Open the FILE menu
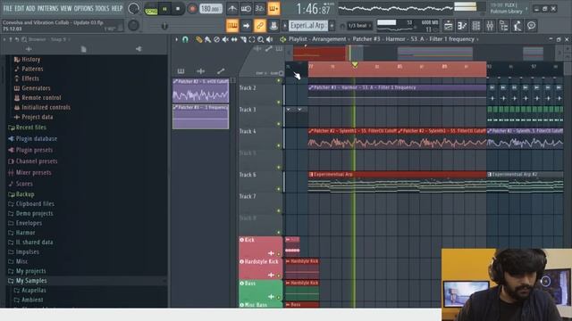This screenshot has height=321, width=572. click(7, 8)
